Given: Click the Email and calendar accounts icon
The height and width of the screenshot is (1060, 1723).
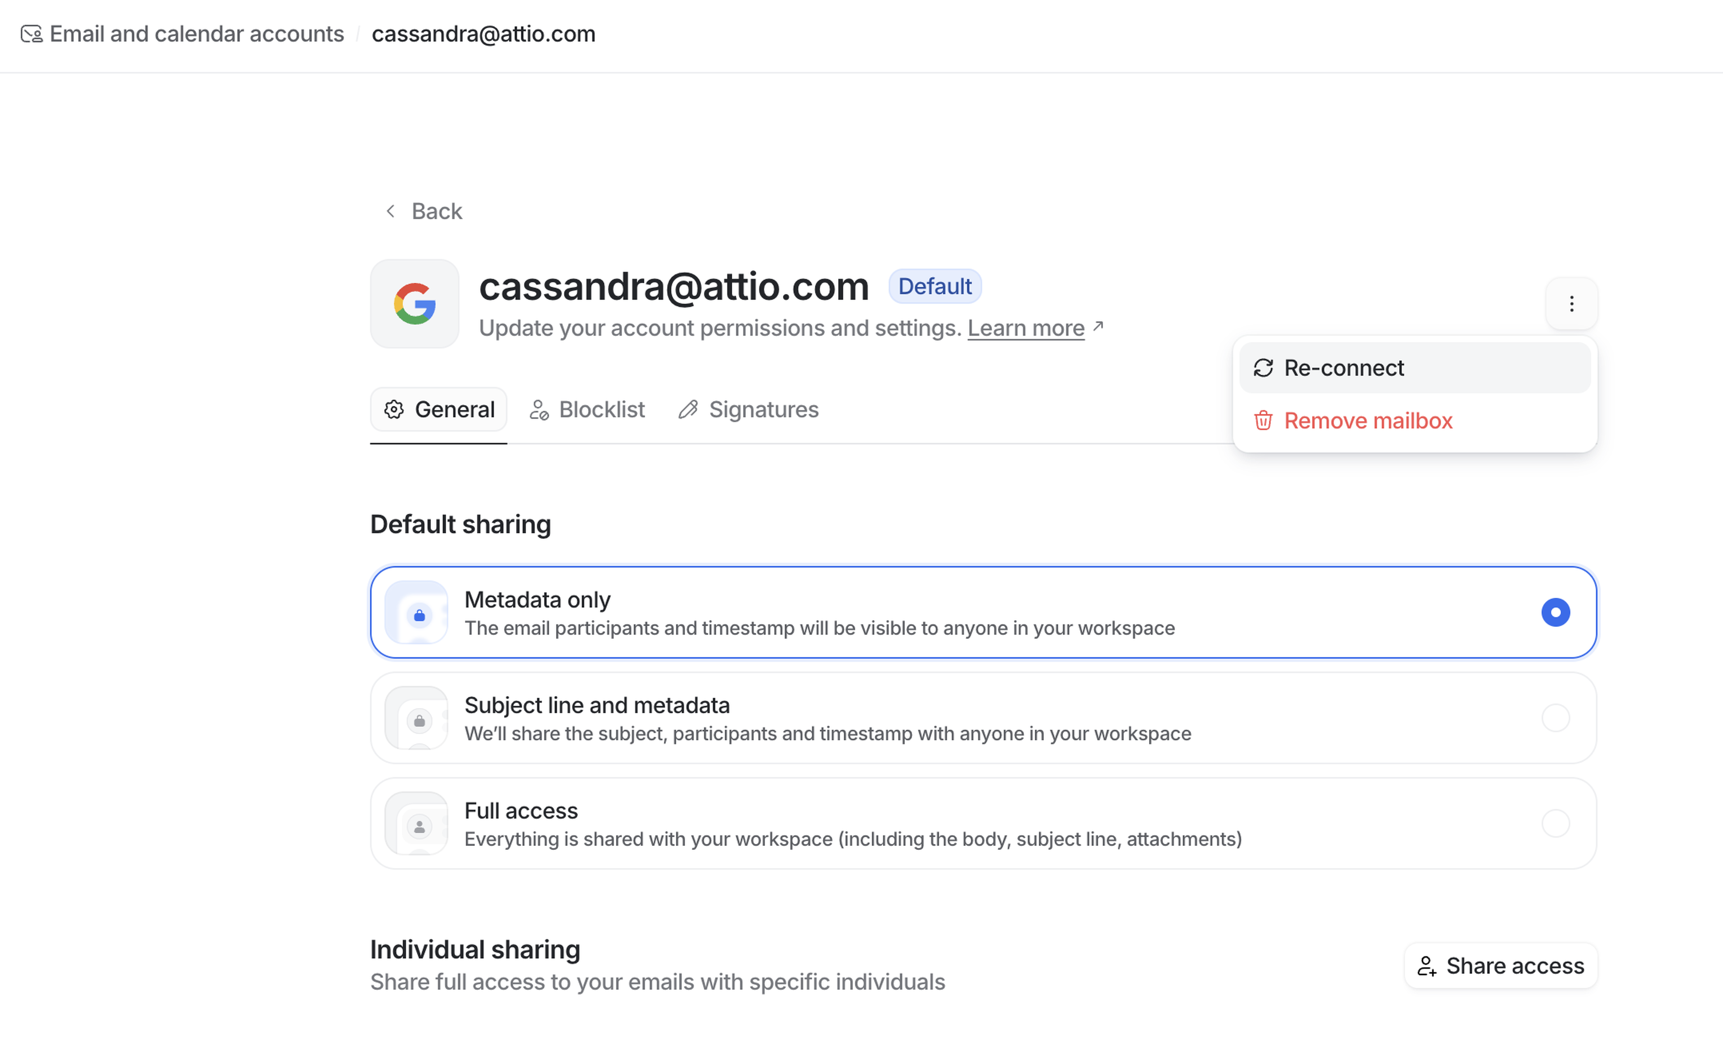Looking at the screenshot, I should [x=31, y=34].
